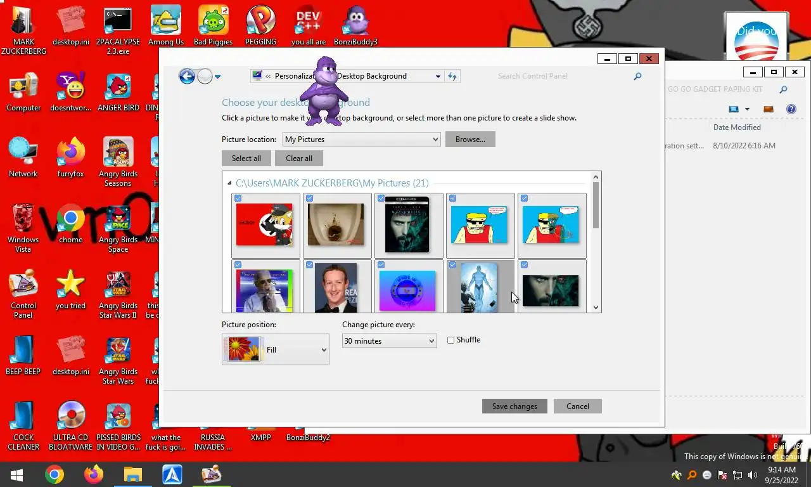
Task: Uncheck the half-robot cartoon man checkbox
Action: tap(525, 198)
